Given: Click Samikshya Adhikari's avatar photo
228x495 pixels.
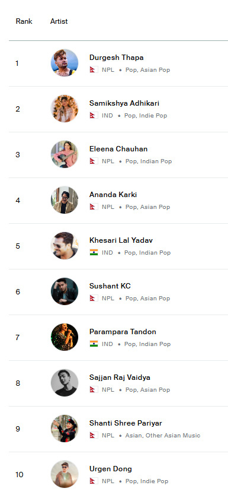Looking at the screenshot, I should pos(65,109).
